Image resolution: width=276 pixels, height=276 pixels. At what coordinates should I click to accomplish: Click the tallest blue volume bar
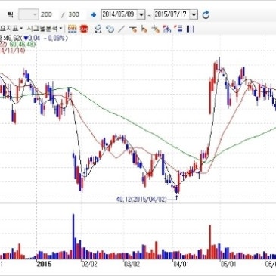[x=73, y=237]
